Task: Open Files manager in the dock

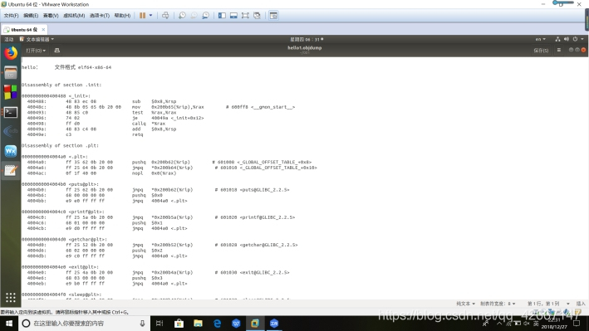Action: pos(11,73)
